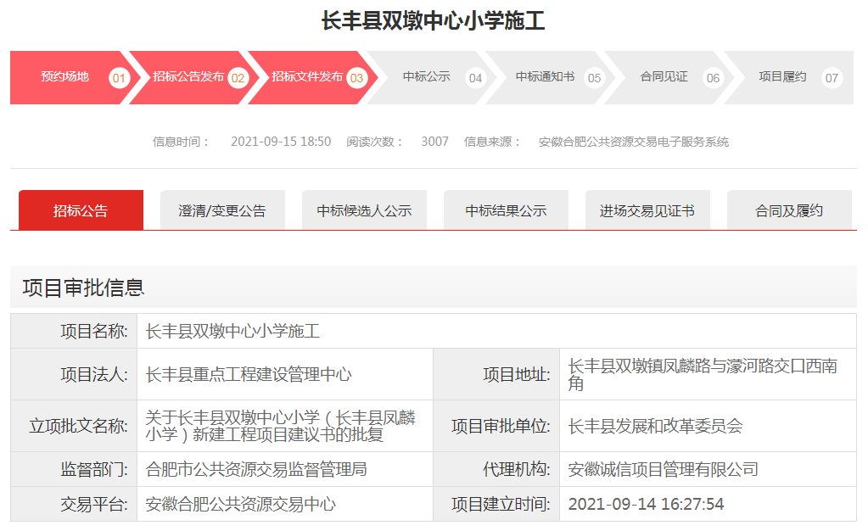Click the number badge 01 circle
Viewport: 868px width, 531px height.
(120, 76)
